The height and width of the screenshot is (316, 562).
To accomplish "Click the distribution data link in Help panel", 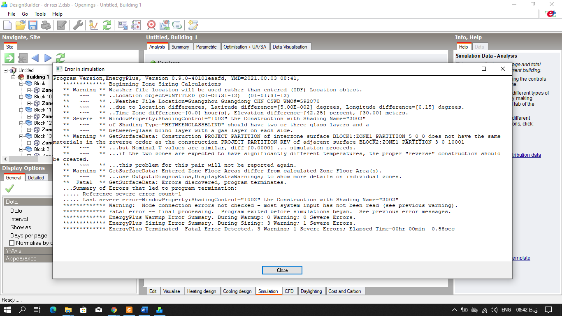I will click(x=526, y=155).
